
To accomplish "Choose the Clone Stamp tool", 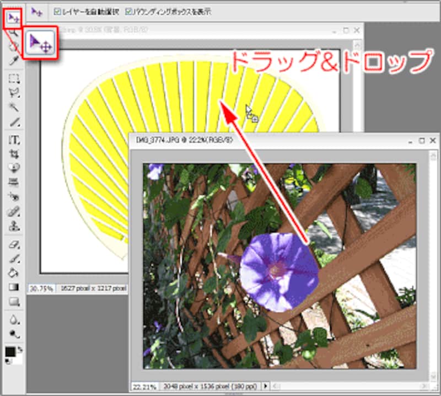I will point(14,226).
